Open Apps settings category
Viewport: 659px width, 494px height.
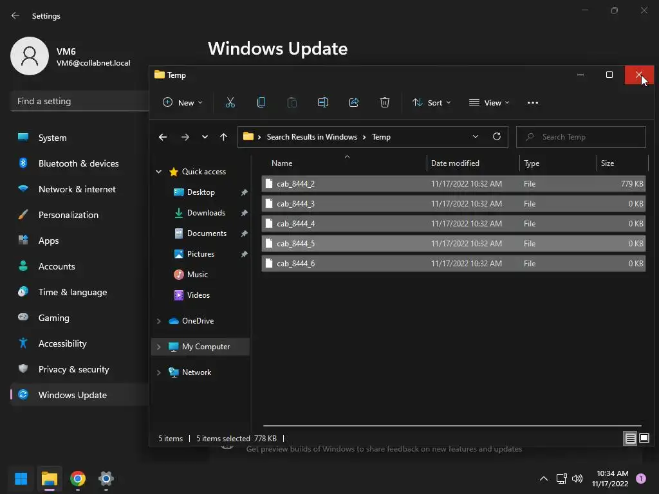79,241
